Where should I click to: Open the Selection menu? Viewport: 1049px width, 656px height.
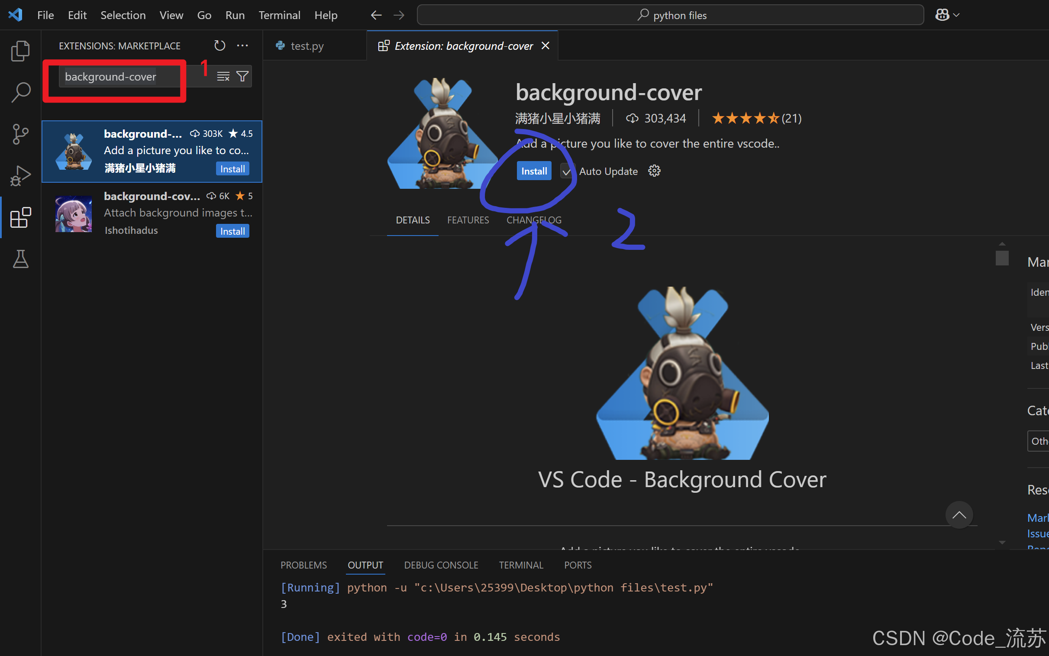[x=123, y=15]
